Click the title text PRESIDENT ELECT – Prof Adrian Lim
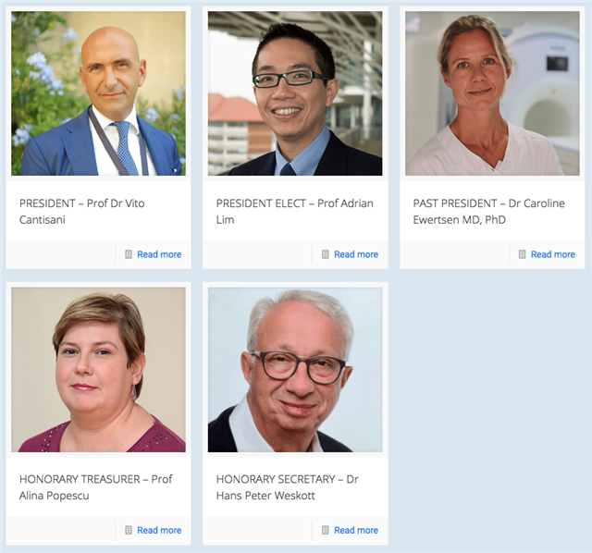 pos(294,212)
